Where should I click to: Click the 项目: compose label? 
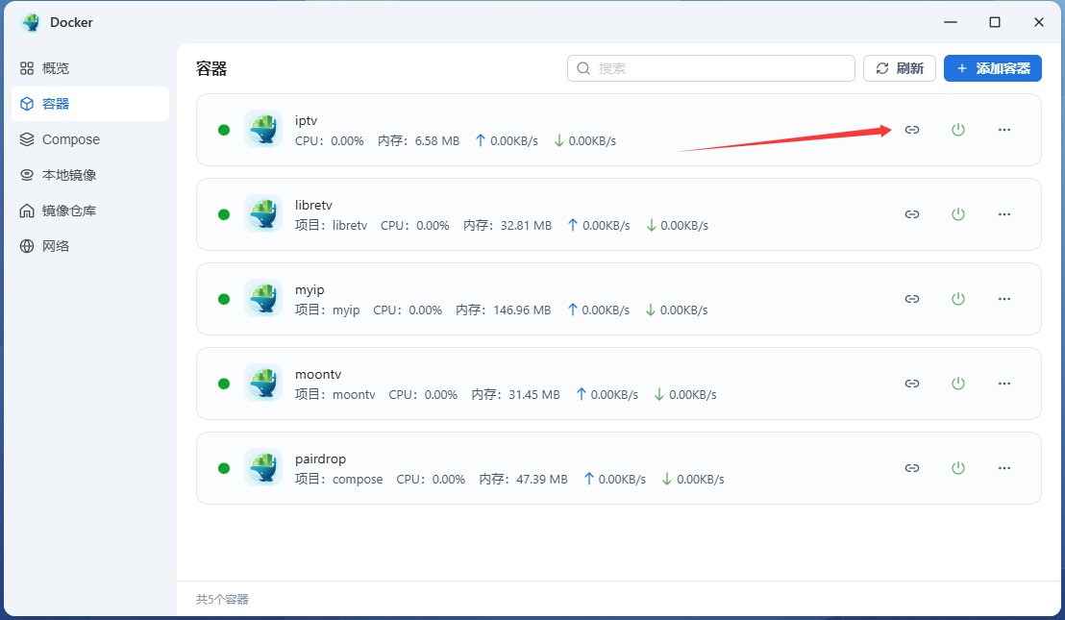339,480
